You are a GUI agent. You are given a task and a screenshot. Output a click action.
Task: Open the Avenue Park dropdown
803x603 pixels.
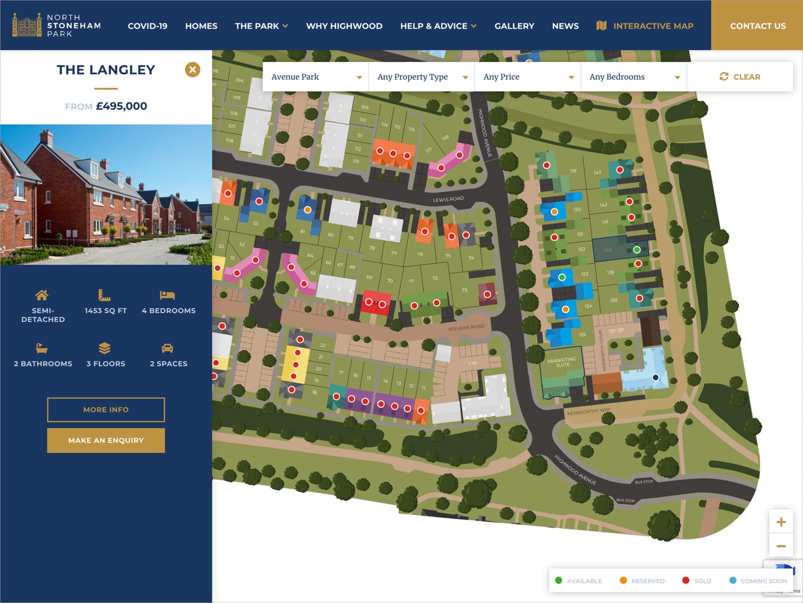316,77
